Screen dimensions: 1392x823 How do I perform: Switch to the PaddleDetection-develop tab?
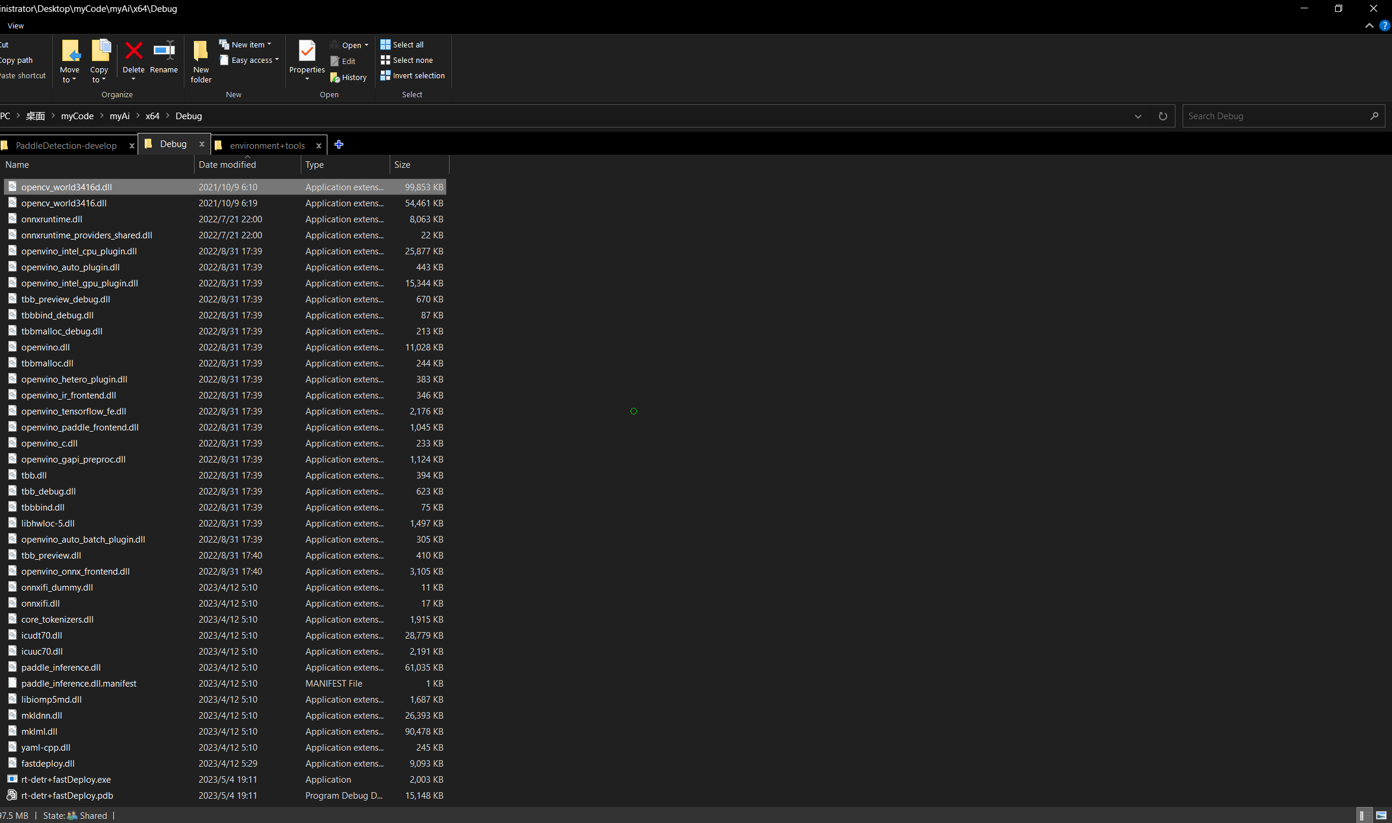pos(66,146)
